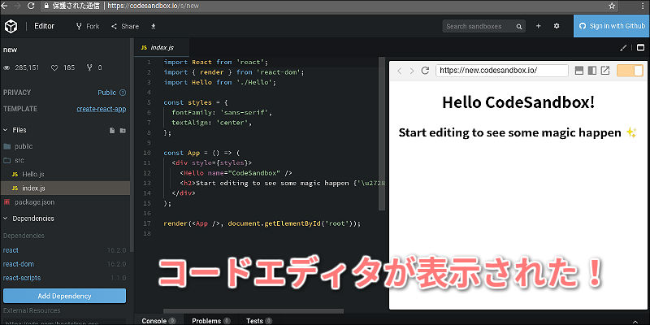Fork this sandbox
This screenshot has height=325, width=650.
pos(88,26)
